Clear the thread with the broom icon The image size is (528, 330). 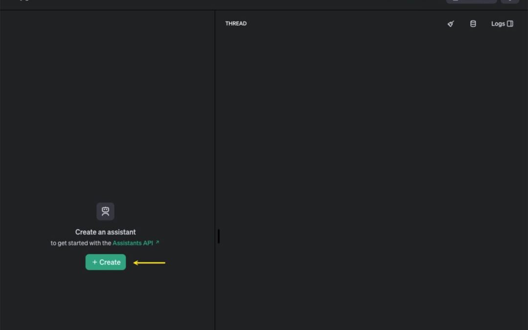451,23
